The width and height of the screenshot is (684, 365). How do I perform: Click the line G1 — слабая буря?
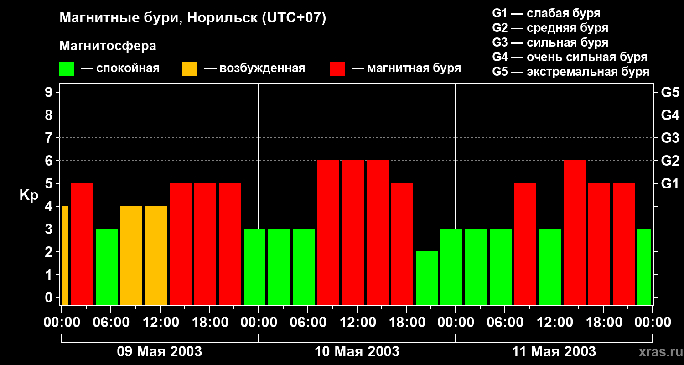coord(546,13)
